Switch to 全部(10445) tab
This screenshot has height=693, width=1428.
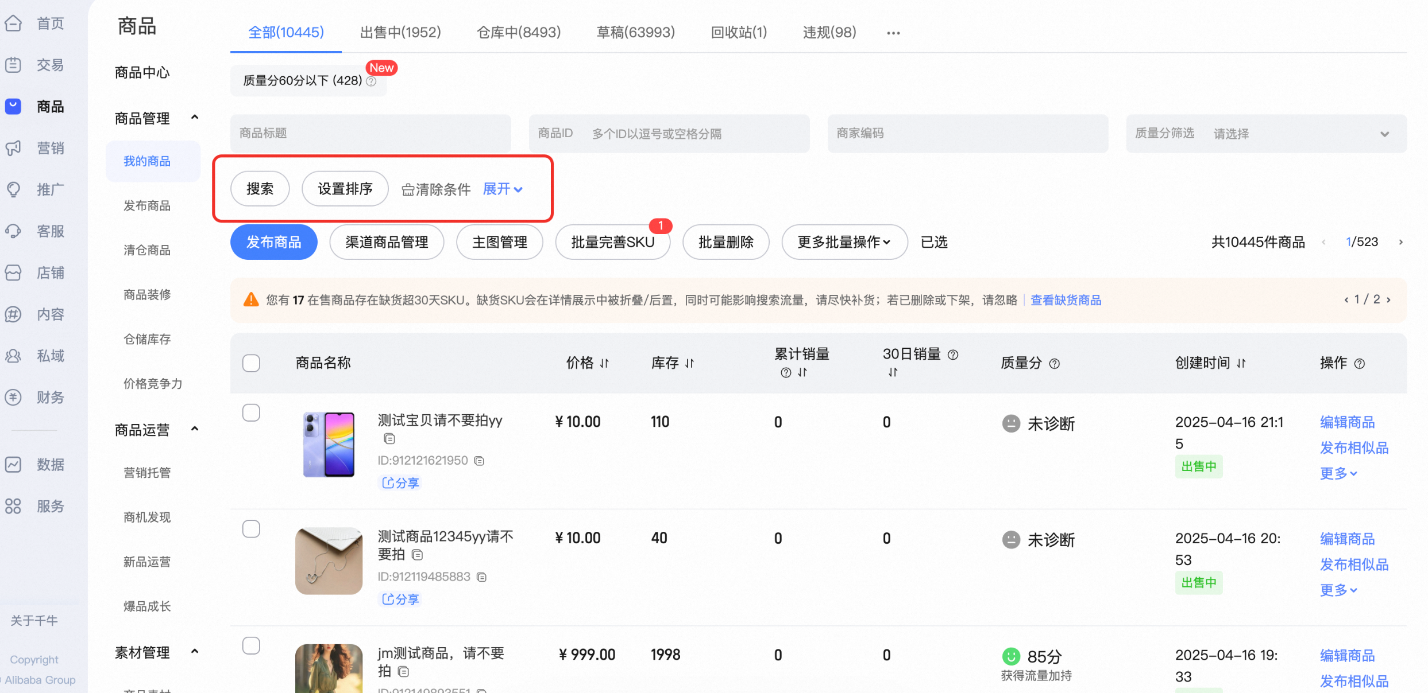coord(286,32)
